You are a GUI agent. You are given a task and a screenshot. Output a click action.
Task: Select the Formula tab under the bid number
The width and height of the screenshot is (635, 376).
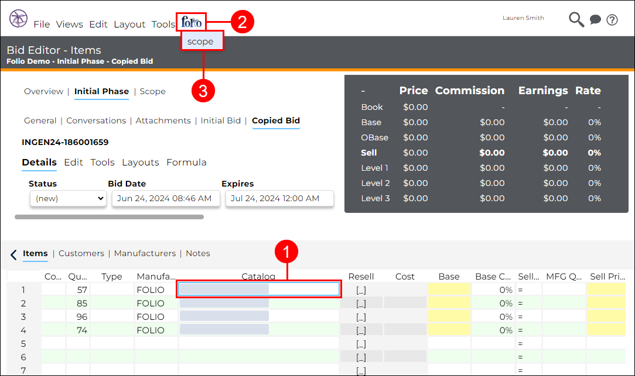(186, 162)
